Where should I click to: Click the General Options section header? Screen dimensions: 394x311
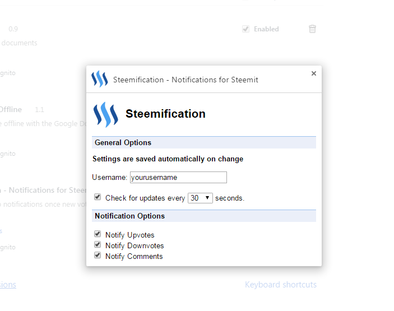tap(123, 142)
